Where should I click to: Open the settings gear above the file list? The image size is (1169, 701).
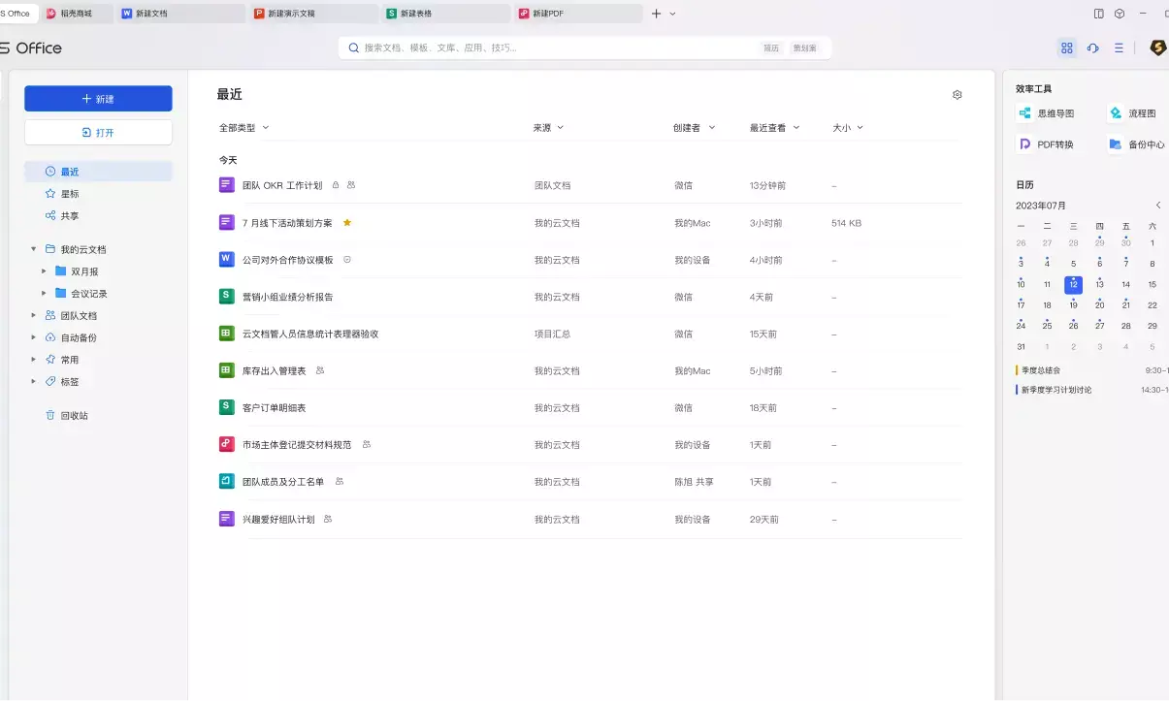(957, 94)
